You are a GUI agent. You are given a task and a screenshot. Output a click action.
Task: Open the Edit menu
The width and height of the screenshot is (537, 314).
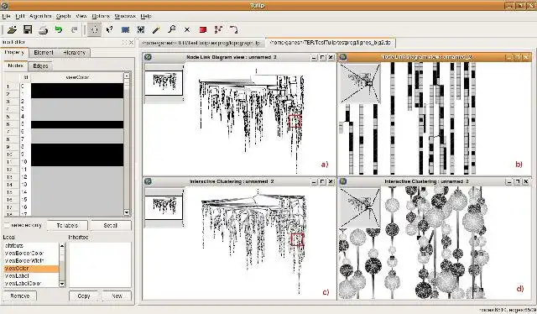(20, 16)
